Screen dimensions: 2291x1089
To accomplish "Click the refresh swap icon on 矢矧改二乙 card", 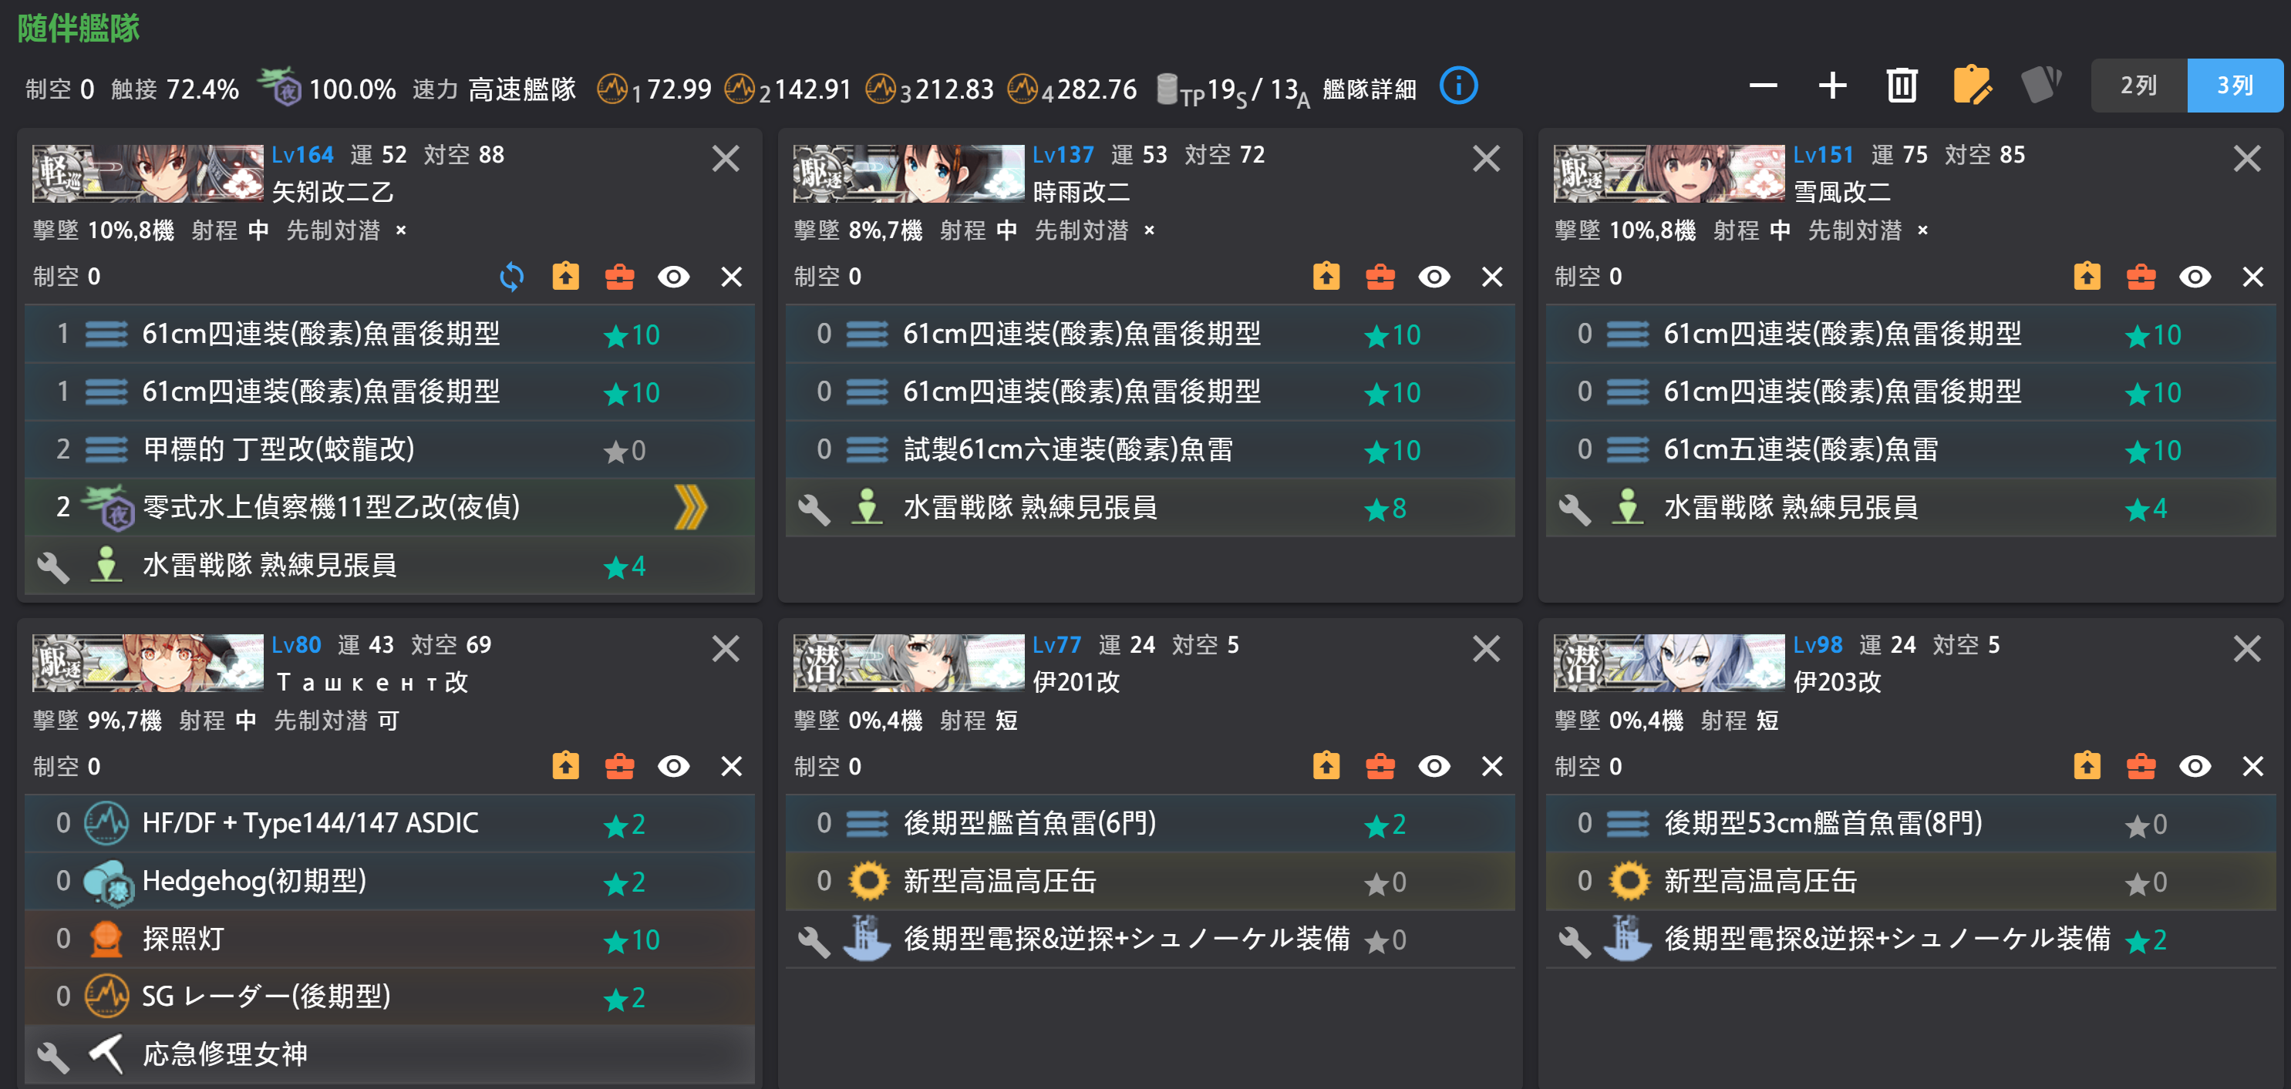I will coord(510,277).
